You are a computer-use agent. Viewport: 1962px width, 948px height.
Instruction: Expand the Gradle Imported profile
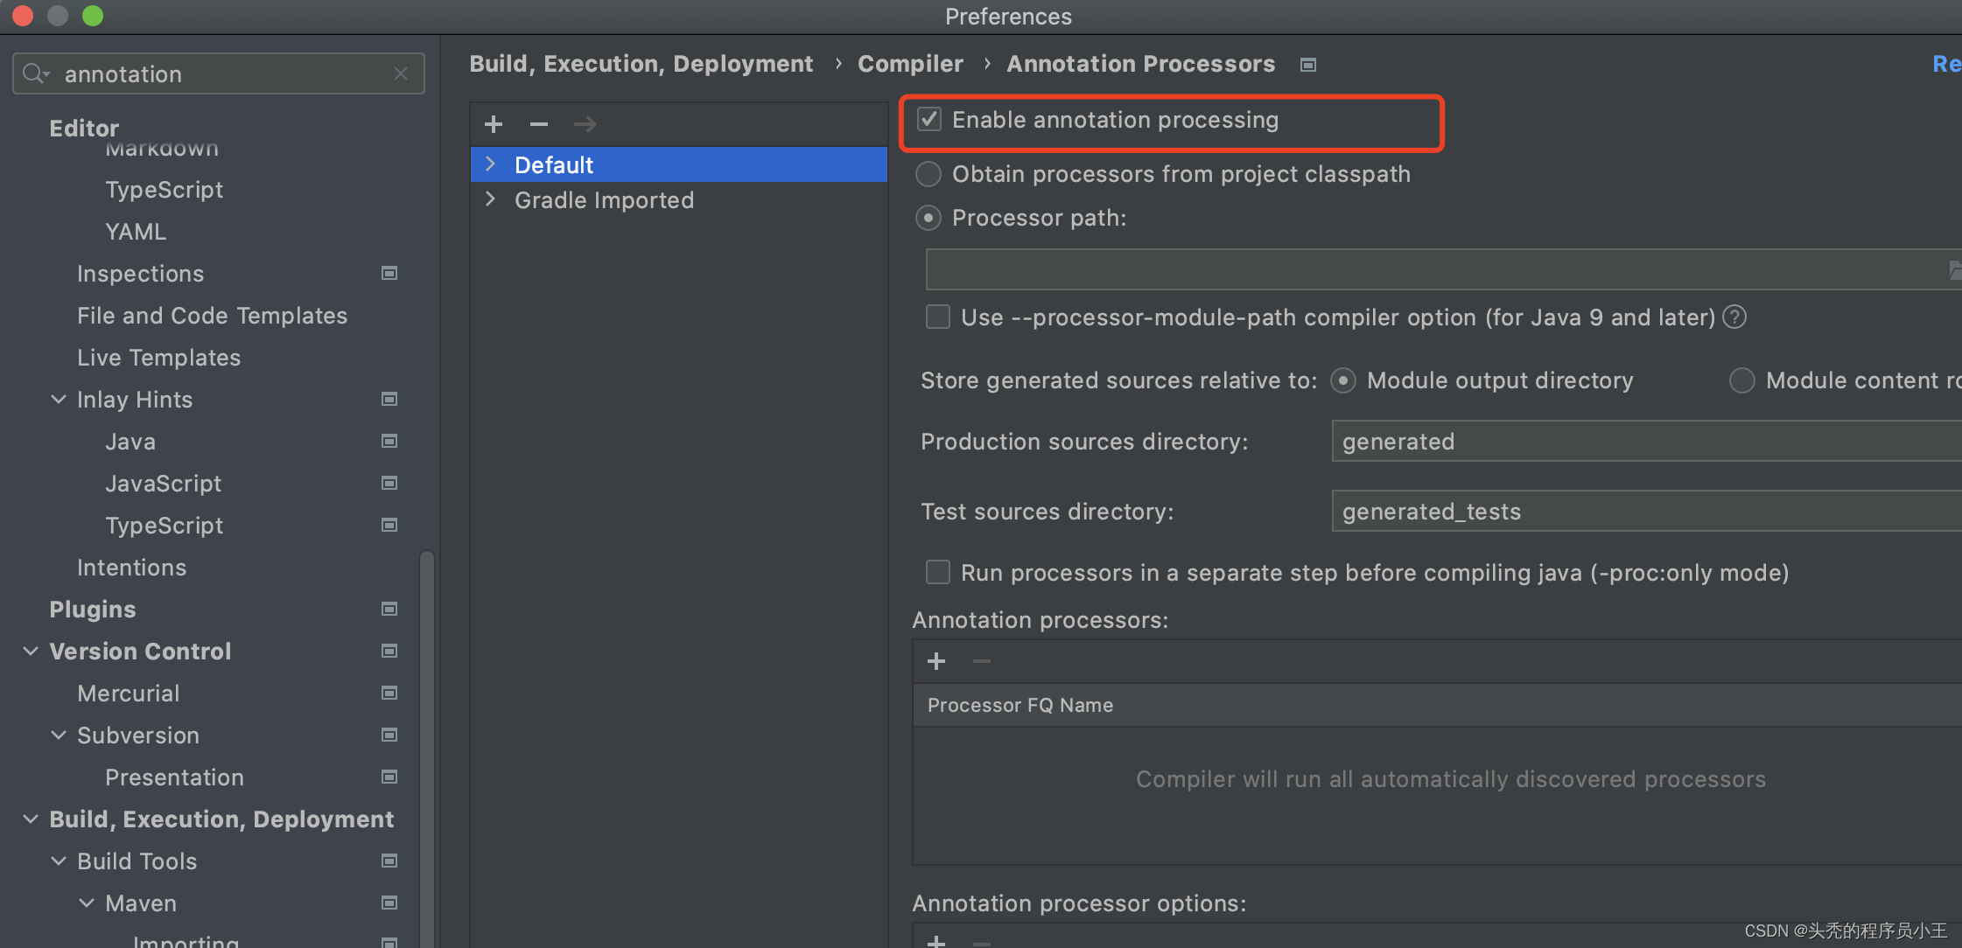coord(491,199)
